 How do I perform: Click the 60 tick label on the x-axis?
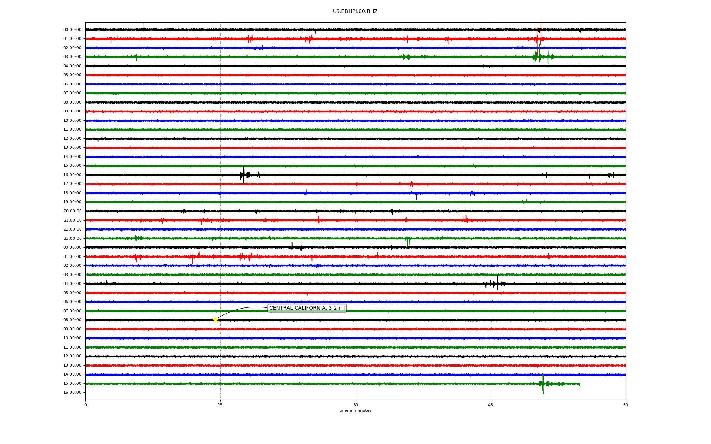point(625,405)
